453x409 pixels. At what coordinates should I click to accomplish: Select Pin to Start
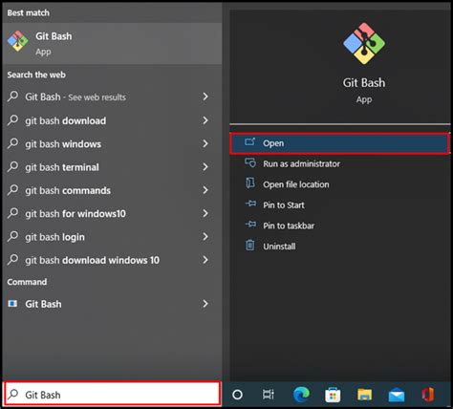coord(339,205)
